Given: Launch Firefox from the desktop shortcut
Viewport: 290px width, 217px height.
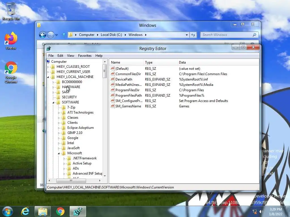Looking at the screenshot, I should click(11, 41).
